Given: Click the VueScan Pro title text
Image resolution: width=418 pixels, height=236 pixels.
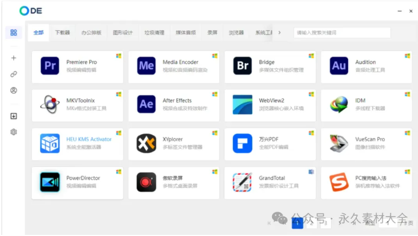Looking at the screenshot, I should (370, 139).
